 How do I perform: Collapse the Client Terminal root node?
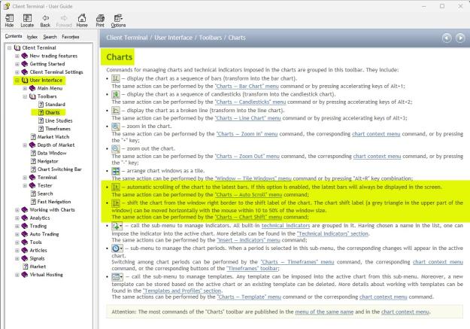coord(10,47)
